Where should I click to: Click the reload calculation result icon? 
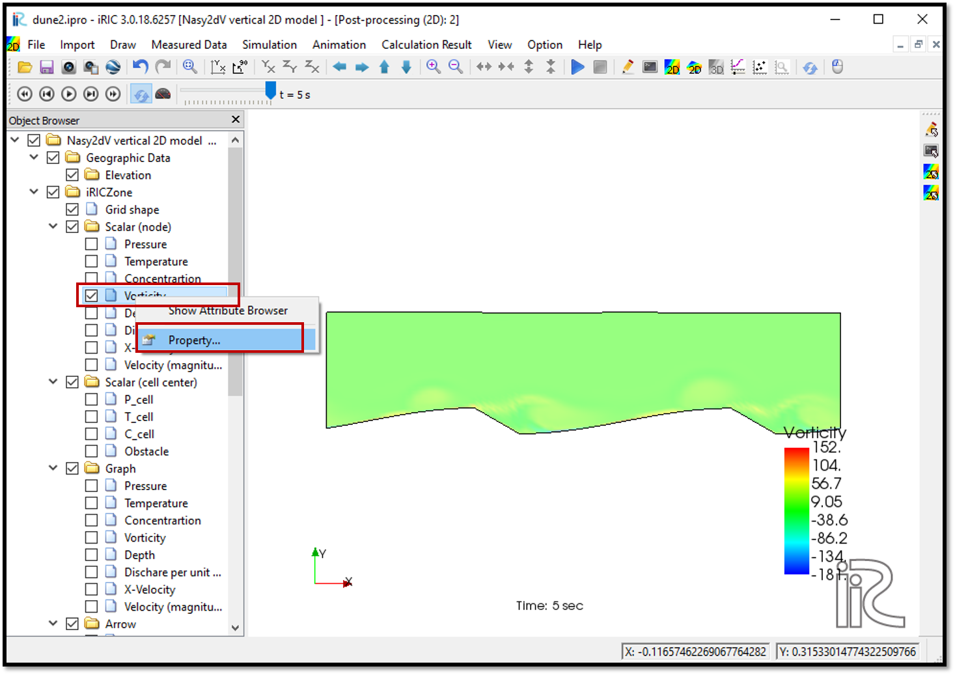810,67
